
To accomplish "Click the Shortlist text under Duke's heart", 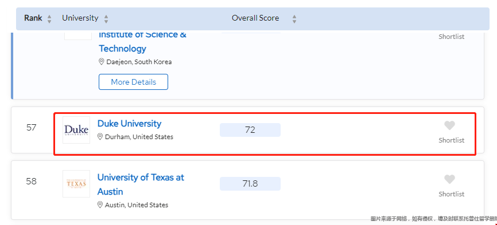I will [x=451, y=140].
